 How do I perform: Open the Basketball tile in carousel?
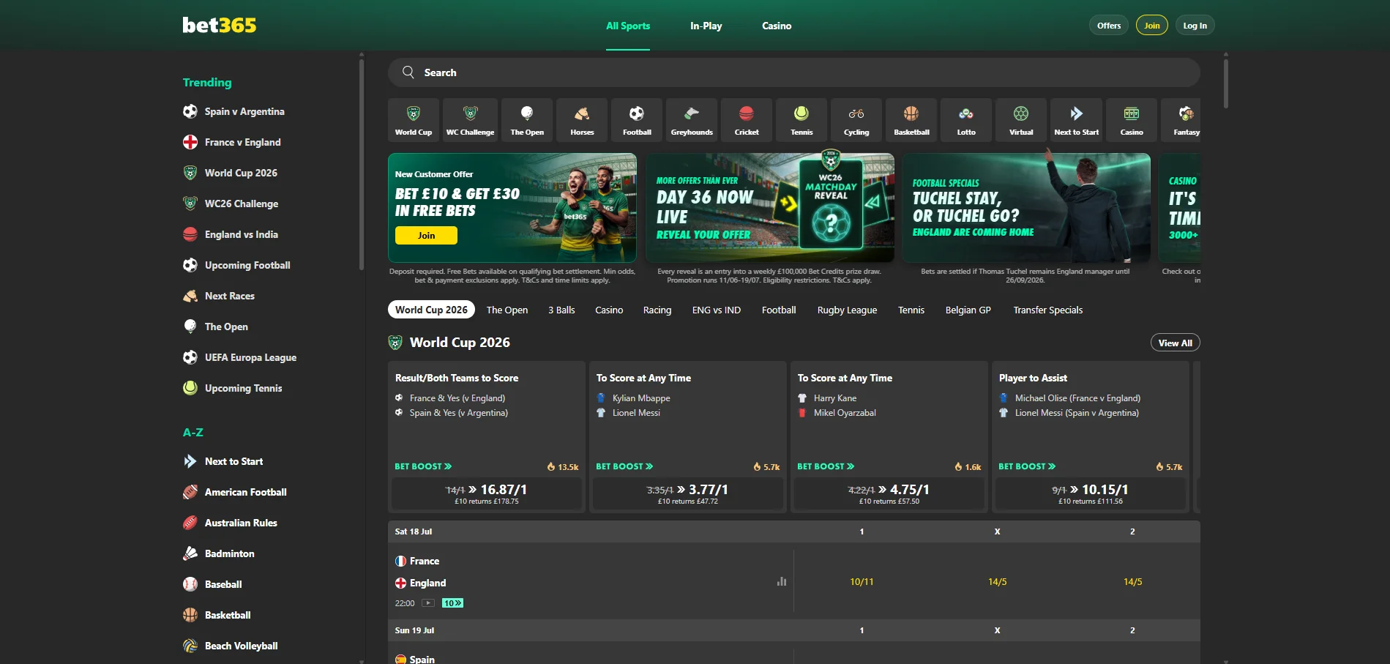pos(911,119)
